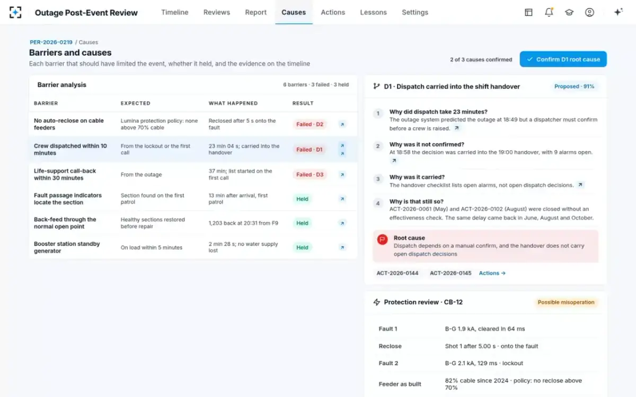Click the branch icon beside D1 title
The height and width of the screenshot is (397, 636).
376,86
